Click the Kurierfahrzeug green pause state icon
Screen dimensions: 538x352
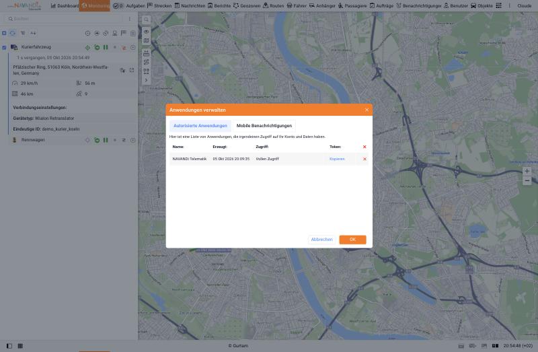(106, 47)
